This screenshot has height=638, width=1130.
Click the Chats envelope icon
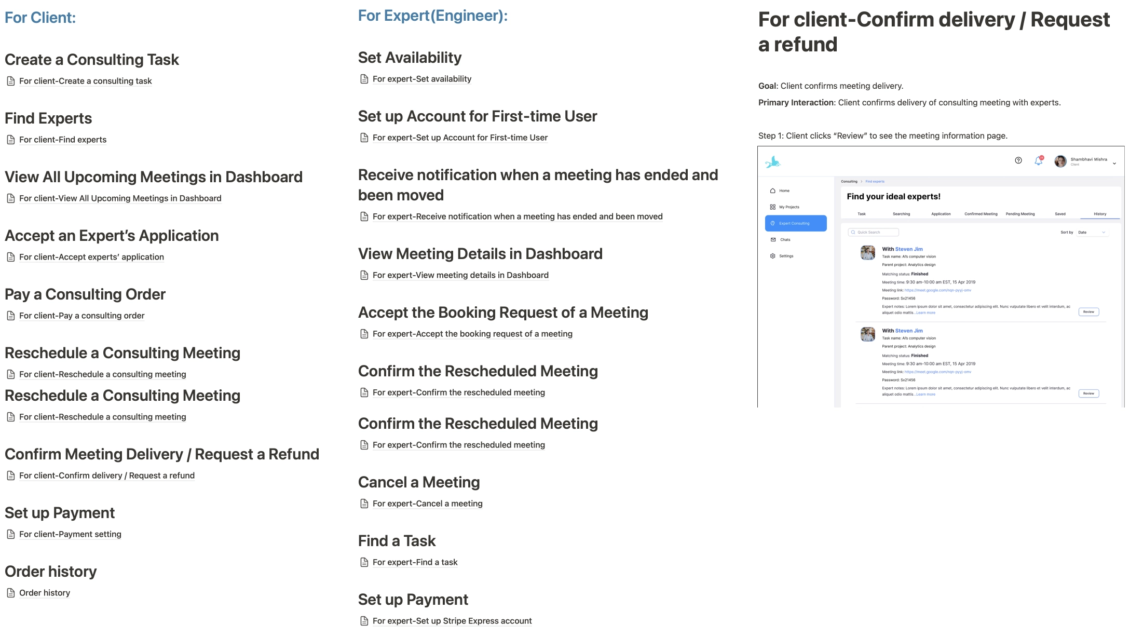pyautogui.click(x=773, y=239)
